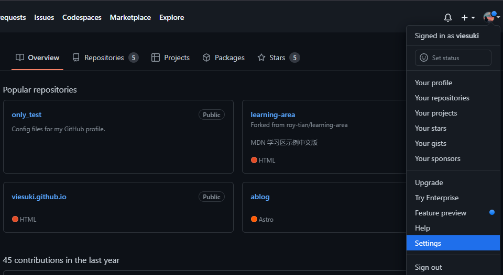Image resolution: width=503 pixels, height=275 pixels.
Task: Select Your projects from the menu
Action: [x=453, y=113]
